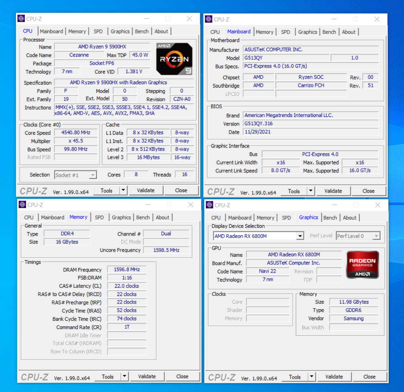
Task: Open the Socket #1 selection dropdown
Action: [93, 175]
